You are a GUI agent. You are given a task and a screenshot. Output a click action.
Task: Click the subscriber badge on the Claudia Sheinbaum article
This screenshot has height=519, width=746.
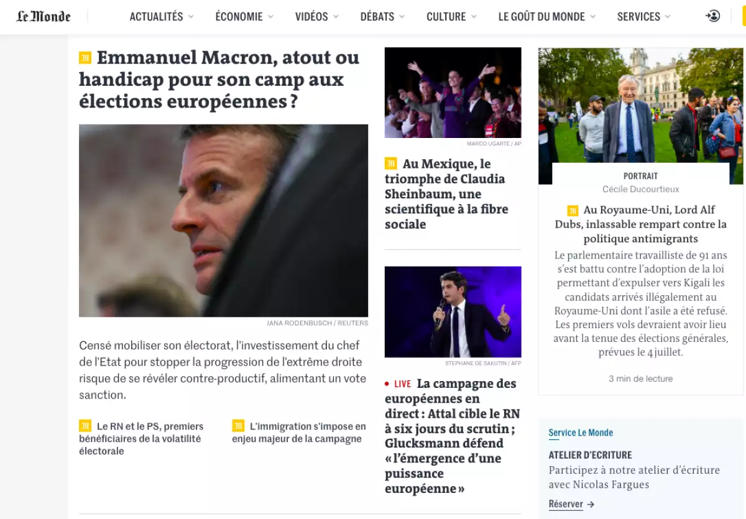pos(391,163)
